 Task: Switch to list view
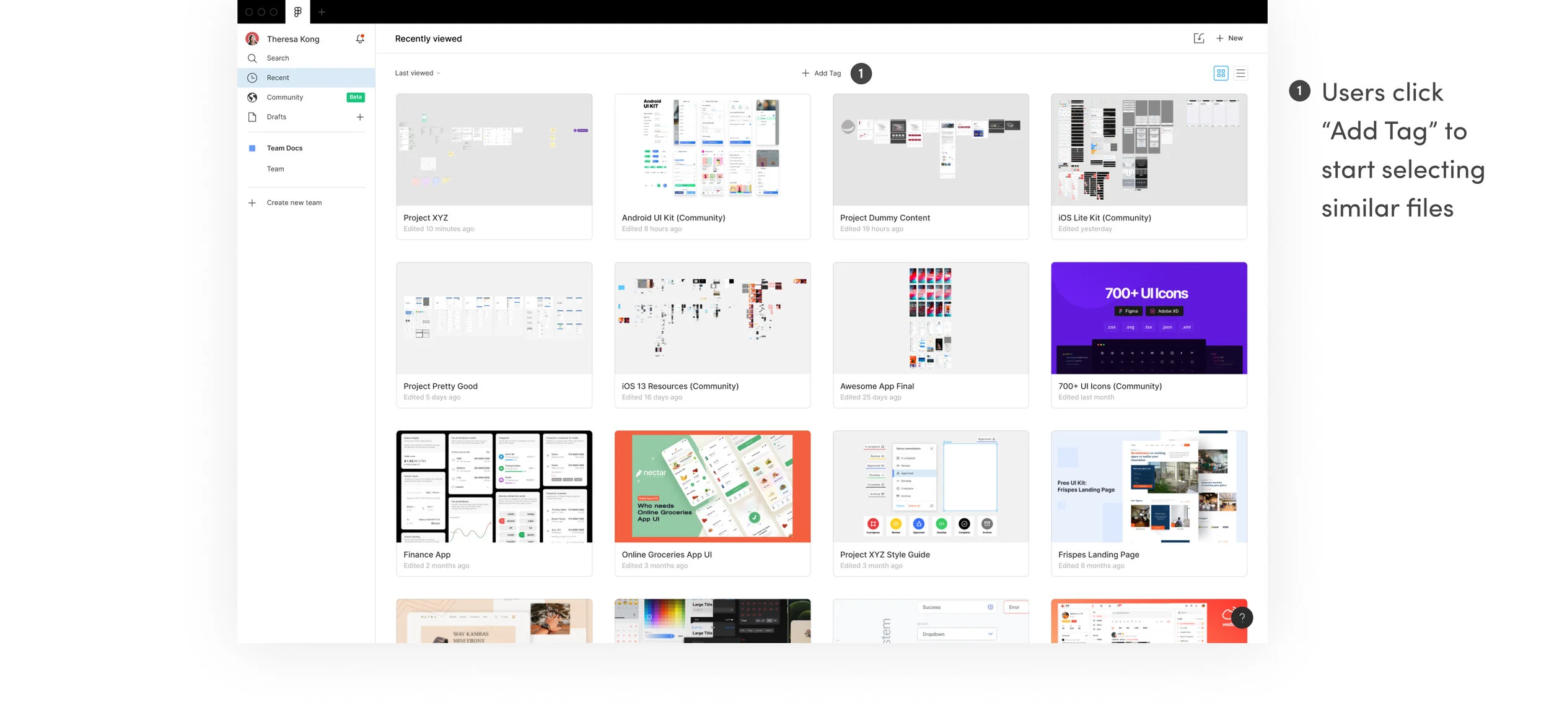point(1240,73)
